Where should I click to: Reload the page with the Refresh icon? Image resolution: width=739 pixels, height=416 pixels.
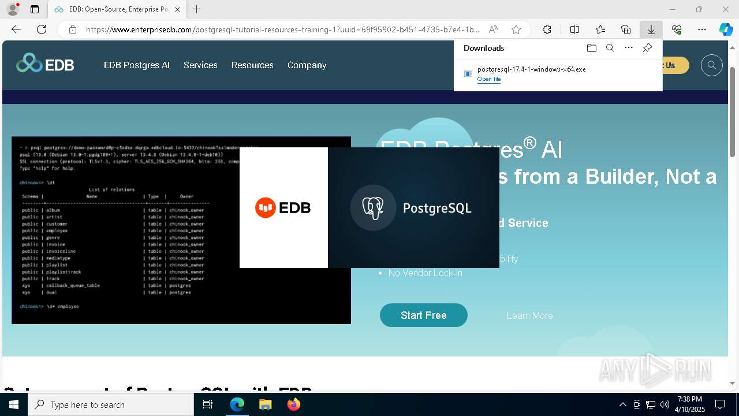click(x=42, y=29)
